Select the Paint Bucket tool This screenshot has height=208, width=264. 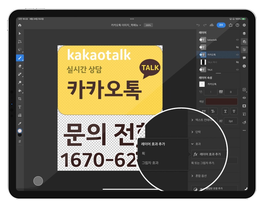[x=20, y=91]
